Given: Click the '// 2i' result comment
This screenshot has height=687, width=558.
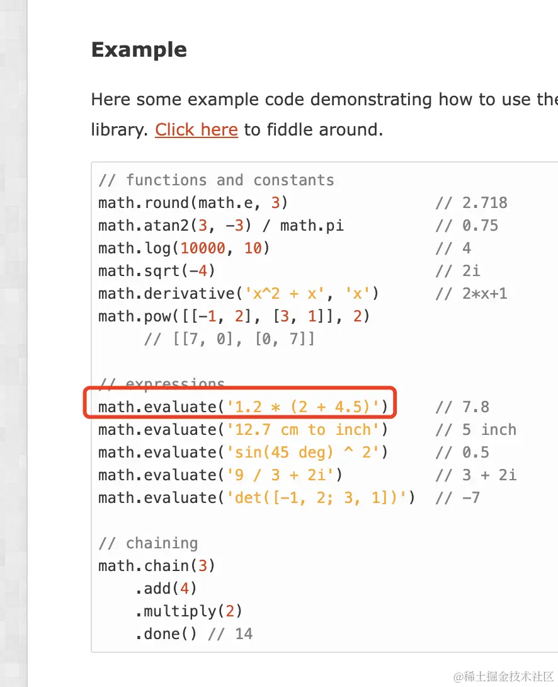Looking at the screenshot, I should pyautogui.click(x=458, y=271).
